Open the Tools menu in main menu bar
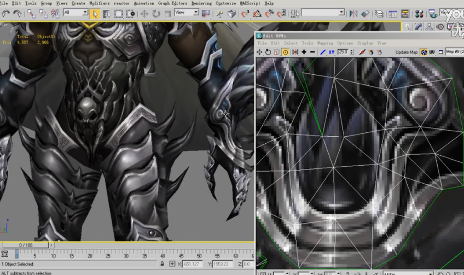Viewport: 464px width, 275px height. point(31,3)
